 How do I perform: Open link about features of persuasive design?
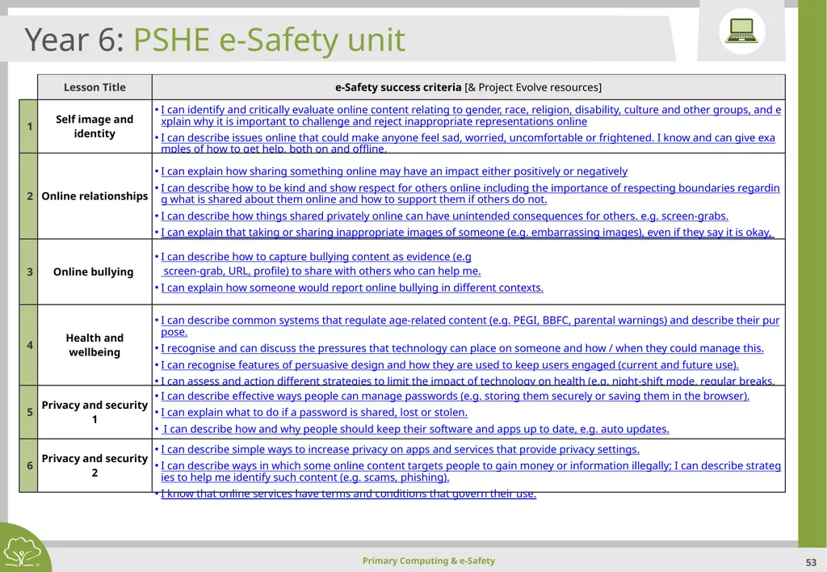click(x=449, y=364)
